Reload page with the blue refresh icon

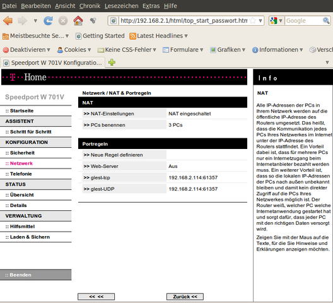tap(48, 21)
